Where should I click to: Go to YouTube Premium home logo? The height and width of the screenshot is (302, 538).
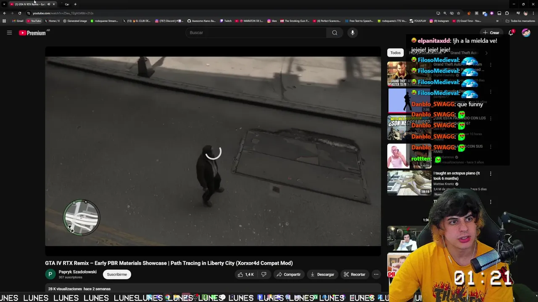pos(33,33)
